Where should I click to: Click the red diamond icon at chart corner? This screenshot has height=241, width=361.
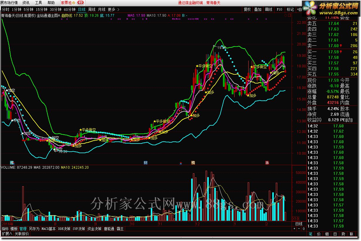pos(285,15)
